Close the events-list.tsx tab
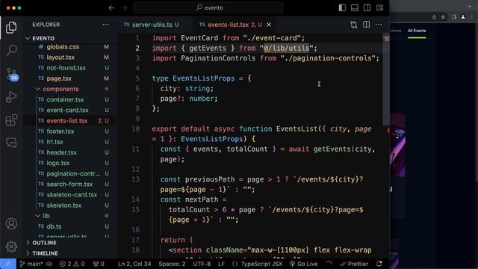The width and height of the screenshot is (478, 269). coord(269,25)
